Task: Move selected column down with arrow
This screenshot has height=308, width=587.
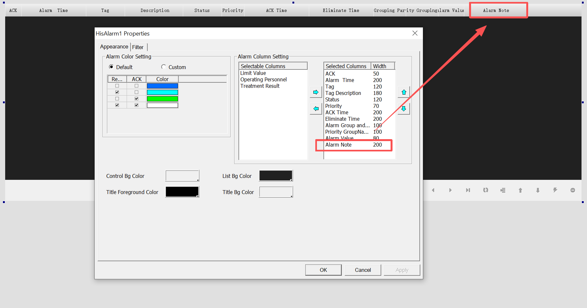Action: pyautogui.click(x=404, y=109)
